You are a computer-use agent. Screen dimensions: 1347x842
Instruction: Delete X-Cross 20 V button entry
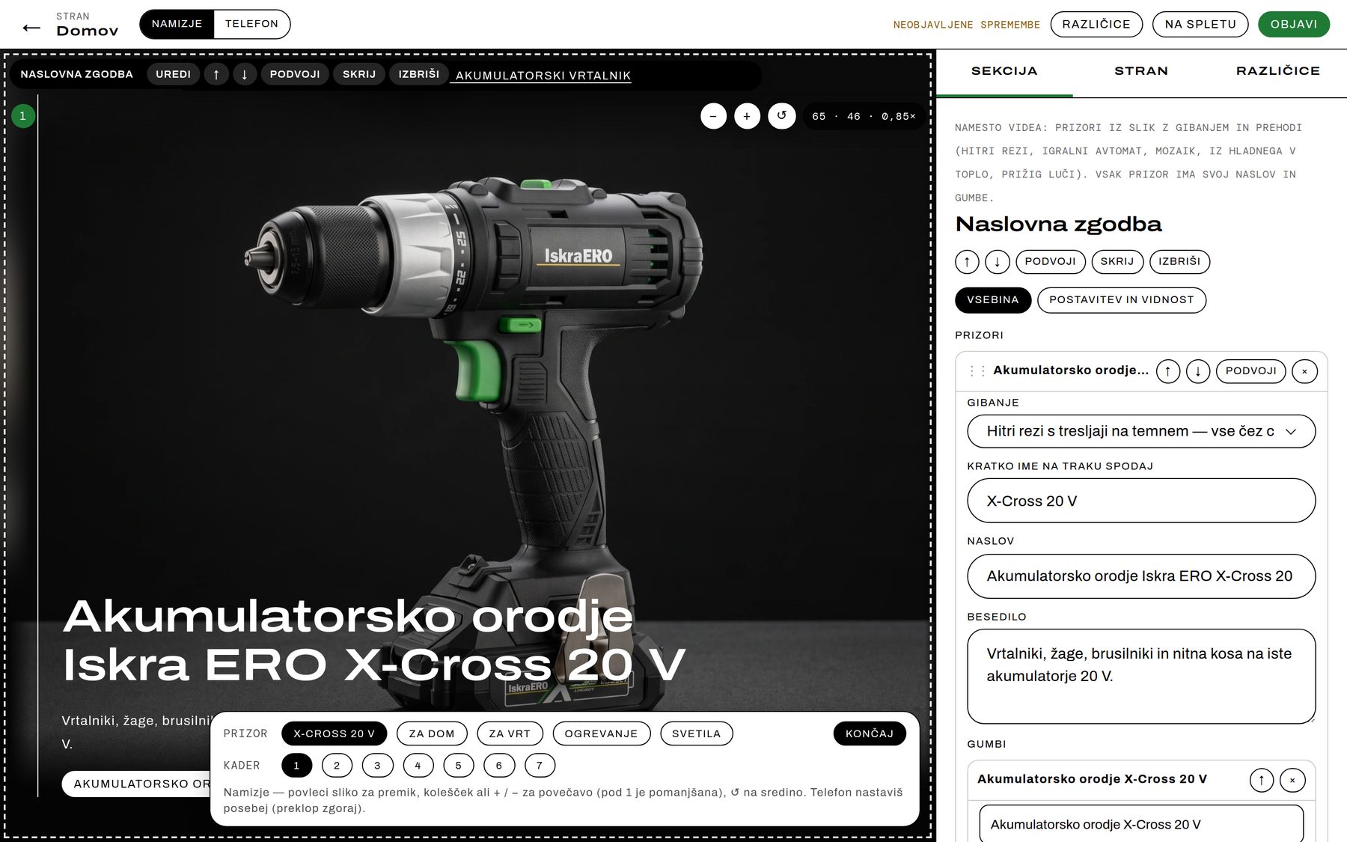click(1292, 780)
